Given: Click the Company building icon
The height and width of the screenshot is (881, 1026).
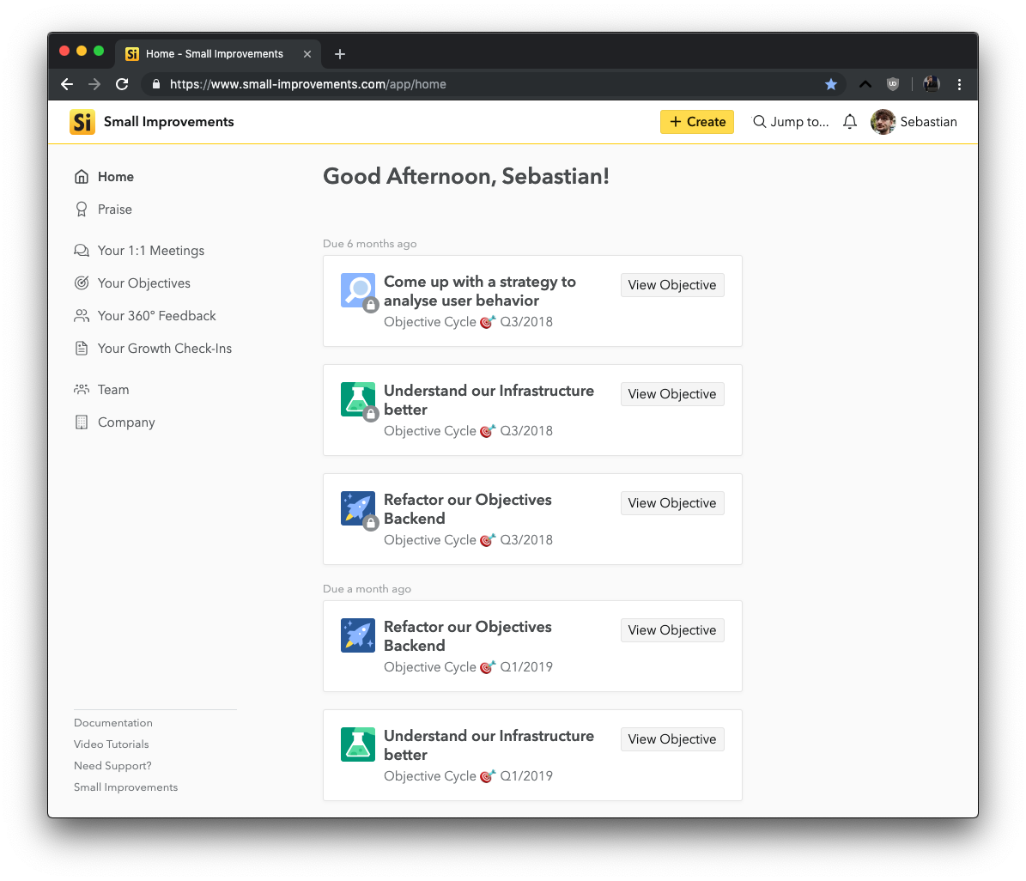Looking at the screenshot, I should pyautogui.click(x=82, y=422).
